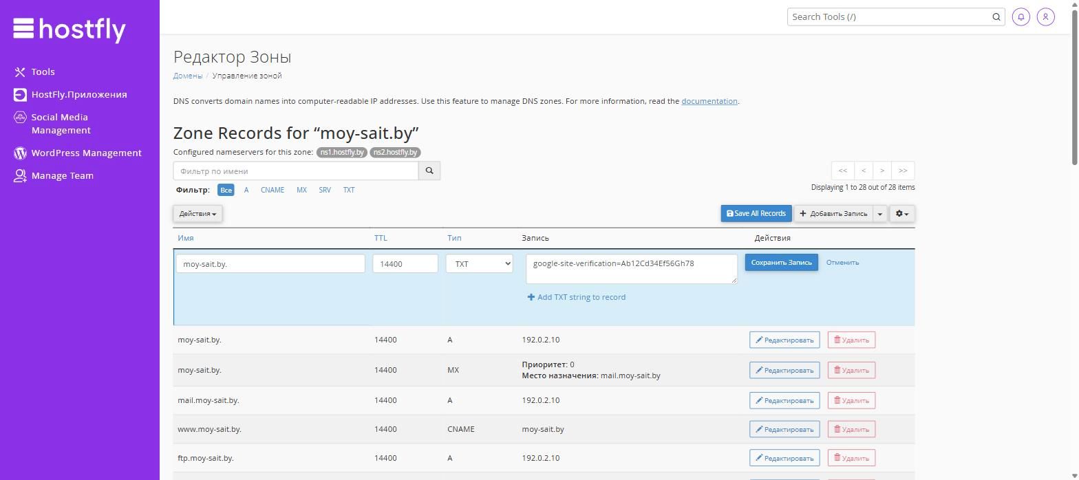This screenshot has height=480, width=1079.
Task: Filter records by A type
Action: click(246, 190)
